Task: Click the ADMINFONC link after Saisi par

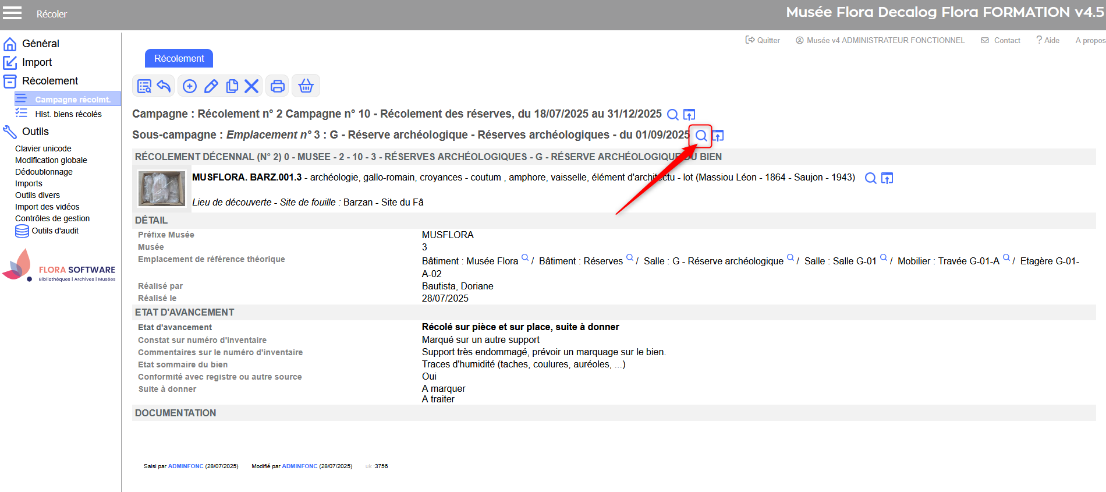Action: (x=186, y=466)
